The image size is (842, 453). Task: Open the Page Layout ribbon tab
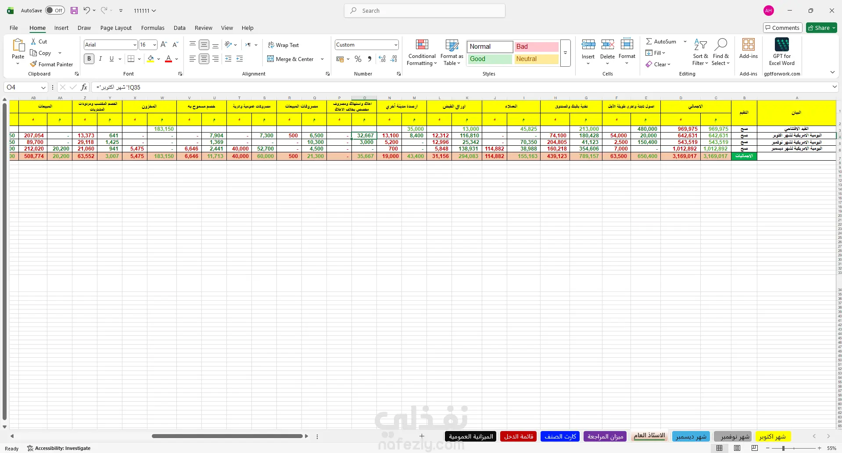(x=116, y=28)
